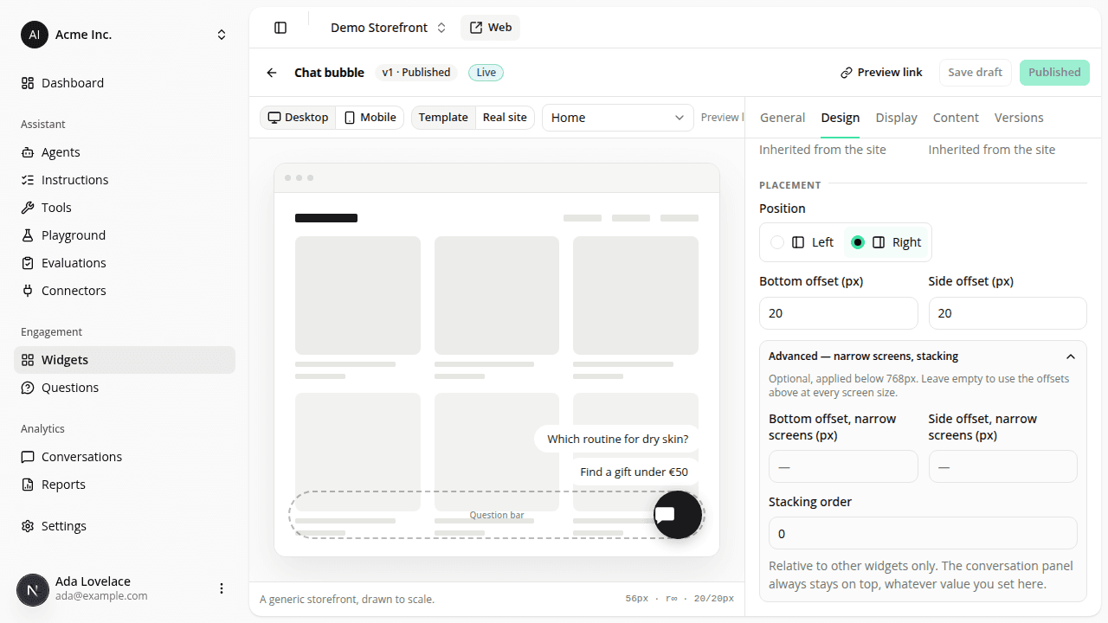Viewport: 1108px width, 623px height.
Task: Open Instructions in the sidebar
Action: [125, 180]
